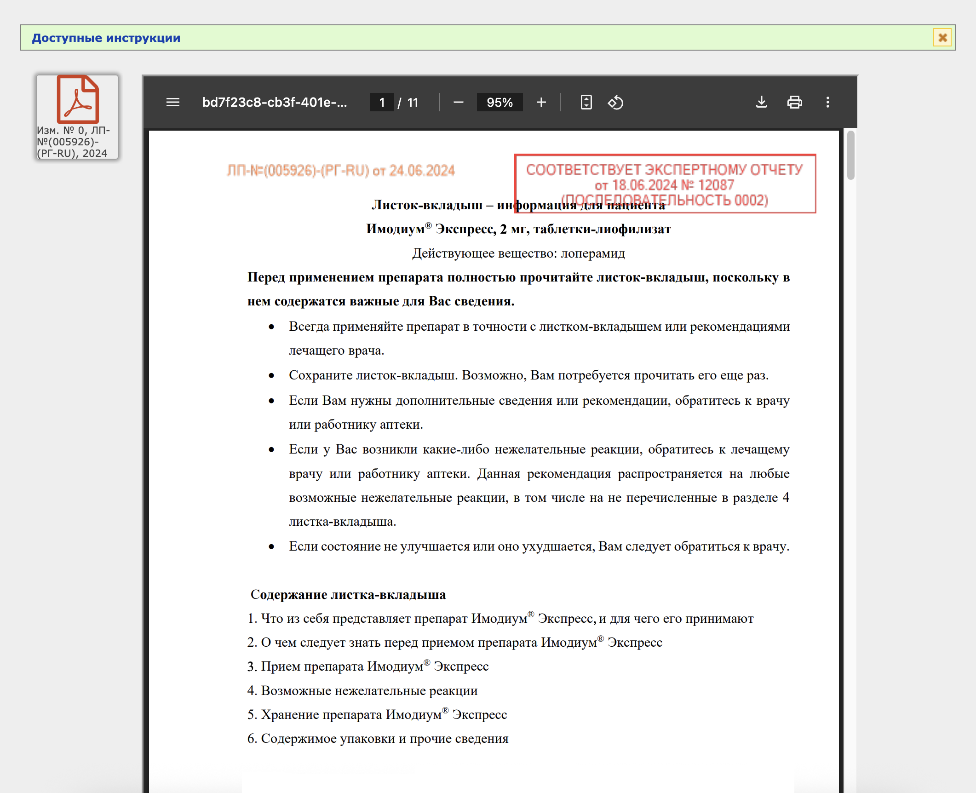Click the СООТВЕТСТВУЕТ ЭКСПЕРТНОМУ ОТЧЕТУ stamp text
The width and height of the screenshot is (976, 793).
665,169
